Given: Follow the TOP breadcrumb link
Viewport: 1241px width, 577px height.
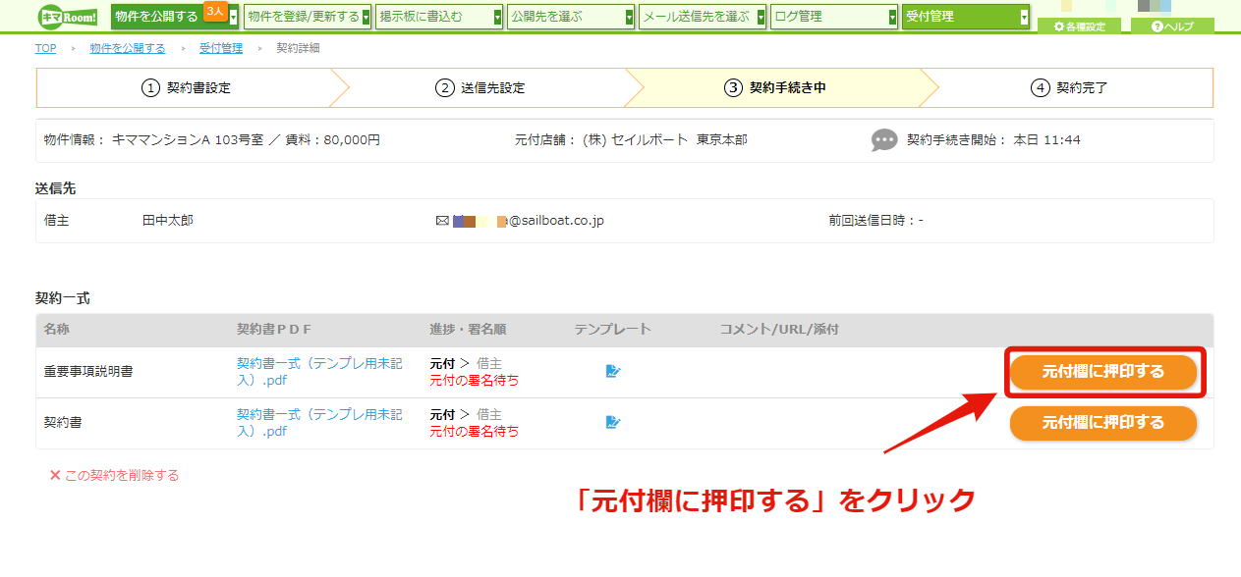Looking at the screenshot, I should coord(46,48).
